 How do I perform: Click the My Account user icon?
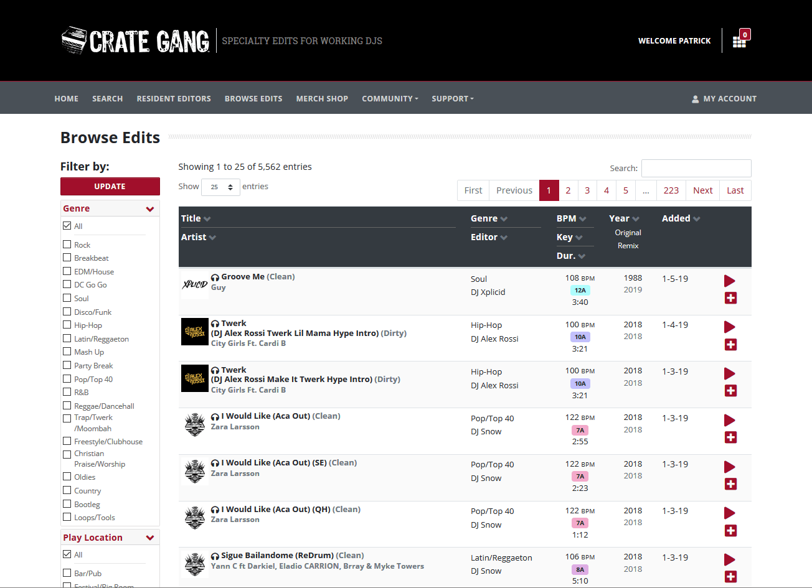click(696, 99)
